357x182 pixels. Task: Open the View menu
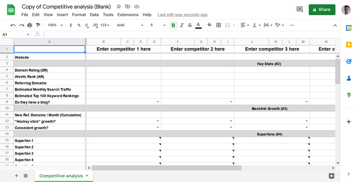(48, 15)
